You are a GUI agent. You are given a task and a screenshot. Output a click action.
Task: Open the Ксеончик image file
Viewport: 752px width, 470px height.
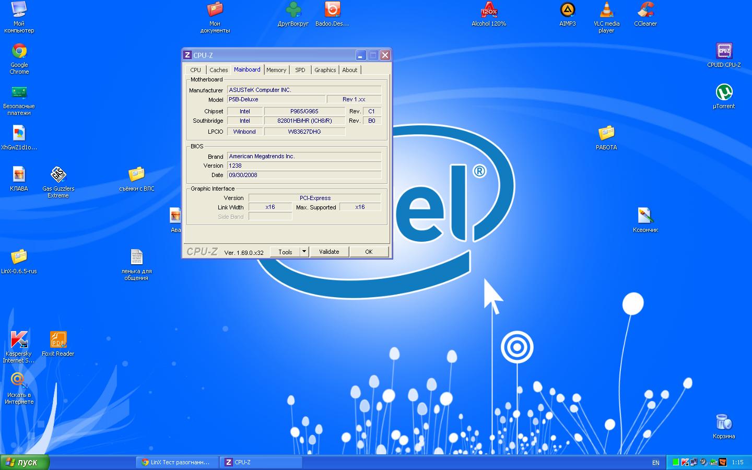(x=645, y=220)
